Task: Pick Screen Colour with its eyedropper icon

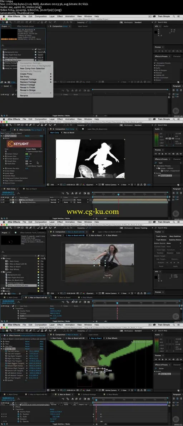Action: tap(30, 154)
